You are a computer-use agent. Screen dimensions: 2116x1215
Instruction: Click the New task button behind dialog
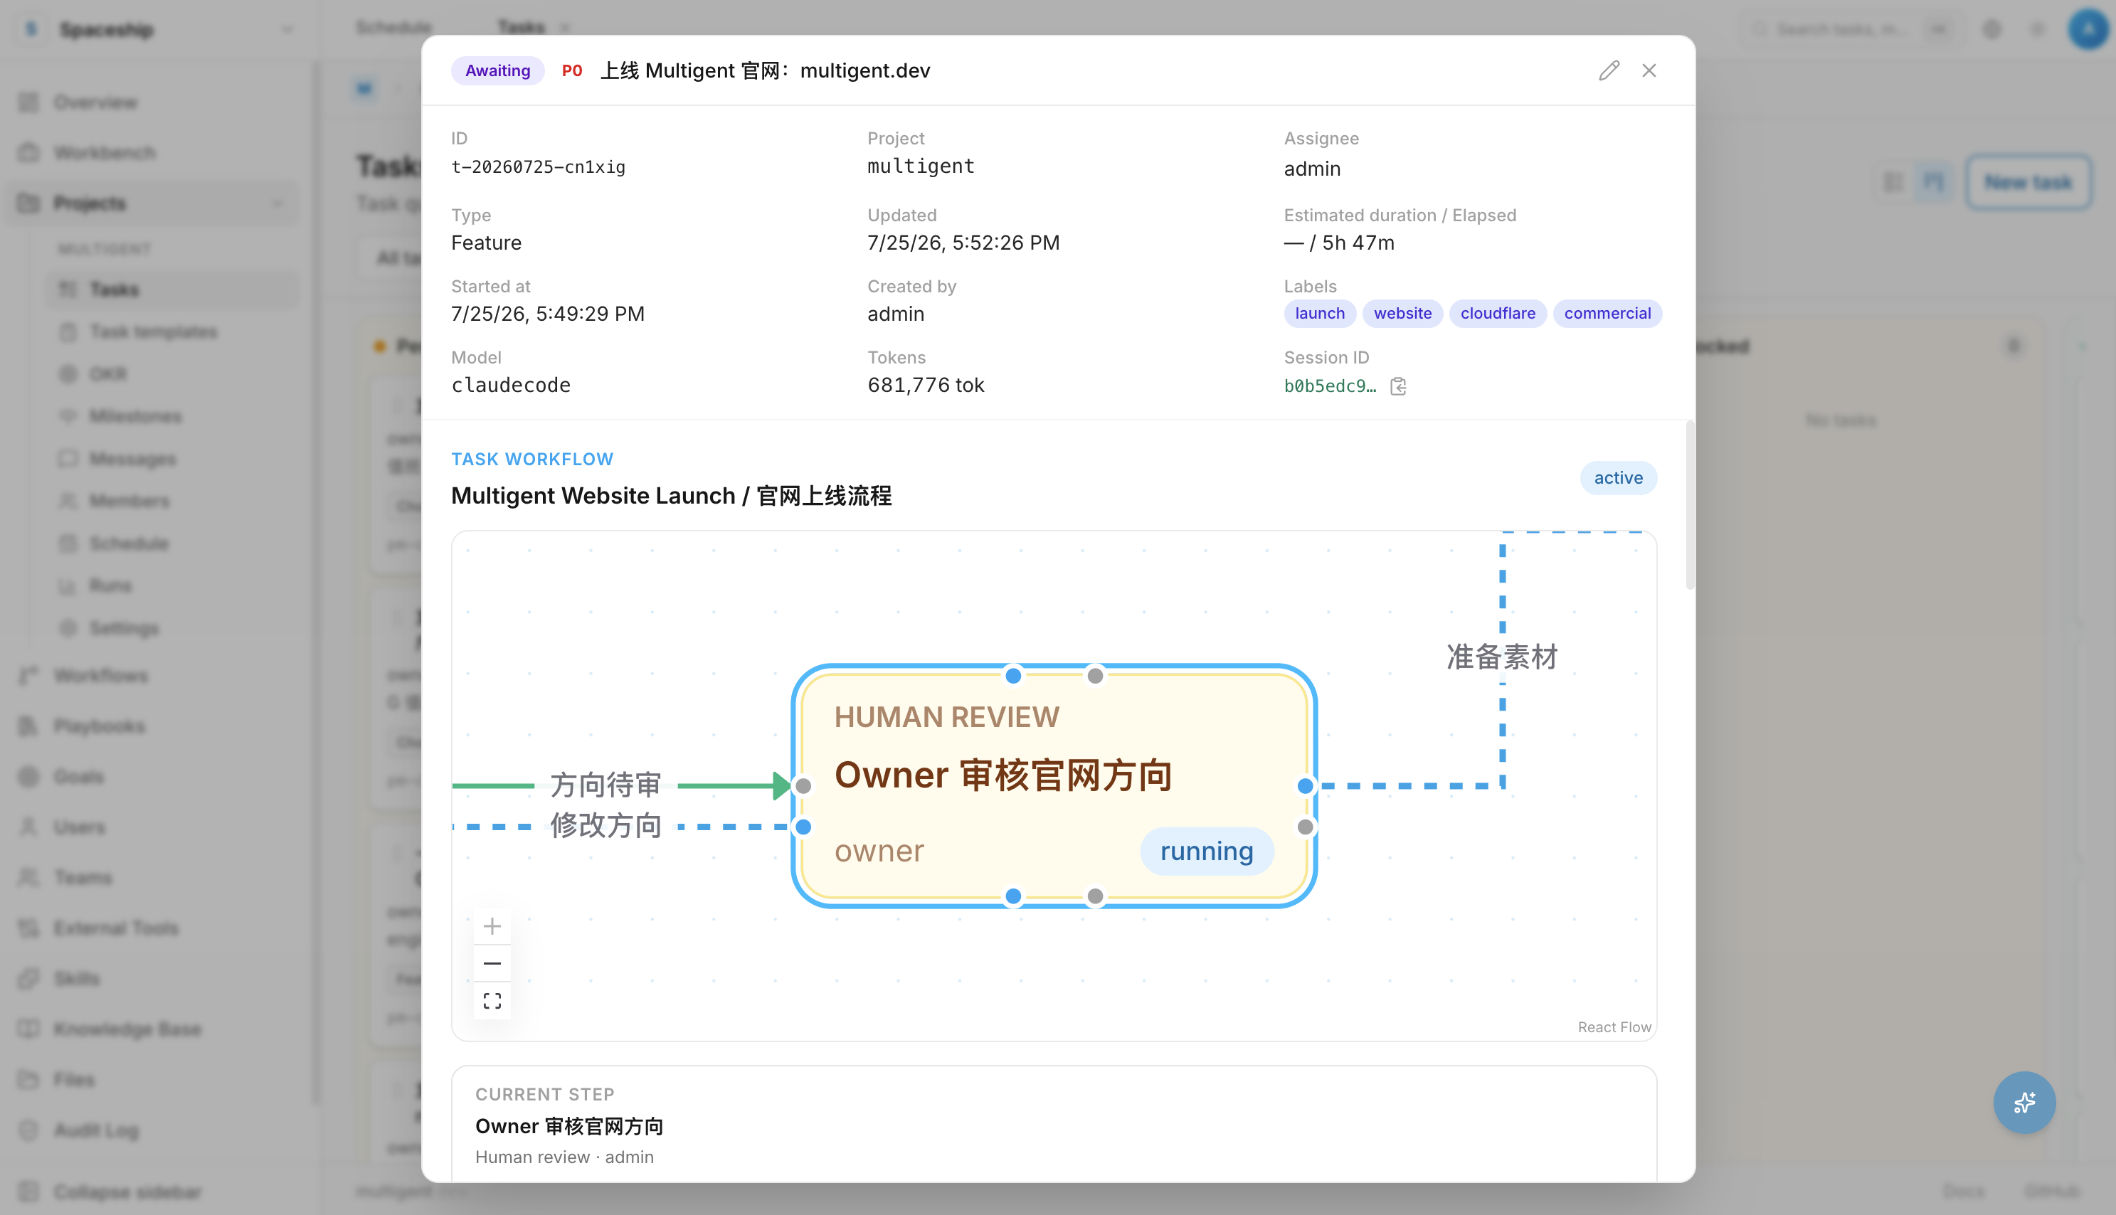(2028, 183)
